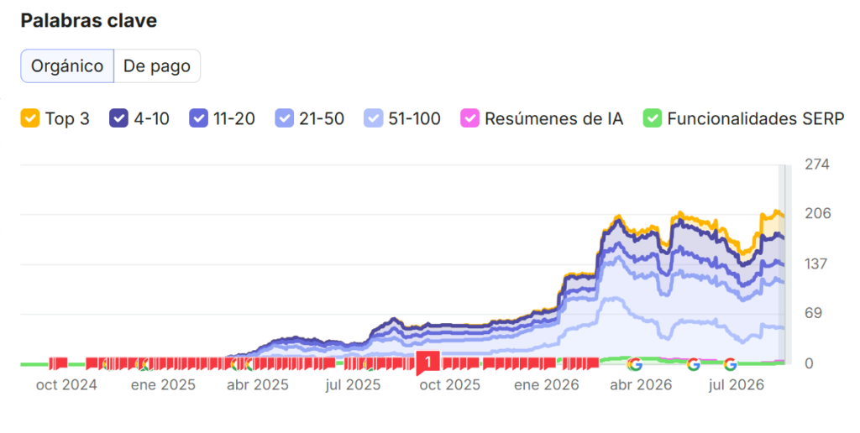Viewport: 860px width, 433px height.
Task: Click the Google update icon above jul 2026
Action: click(730, 364)
